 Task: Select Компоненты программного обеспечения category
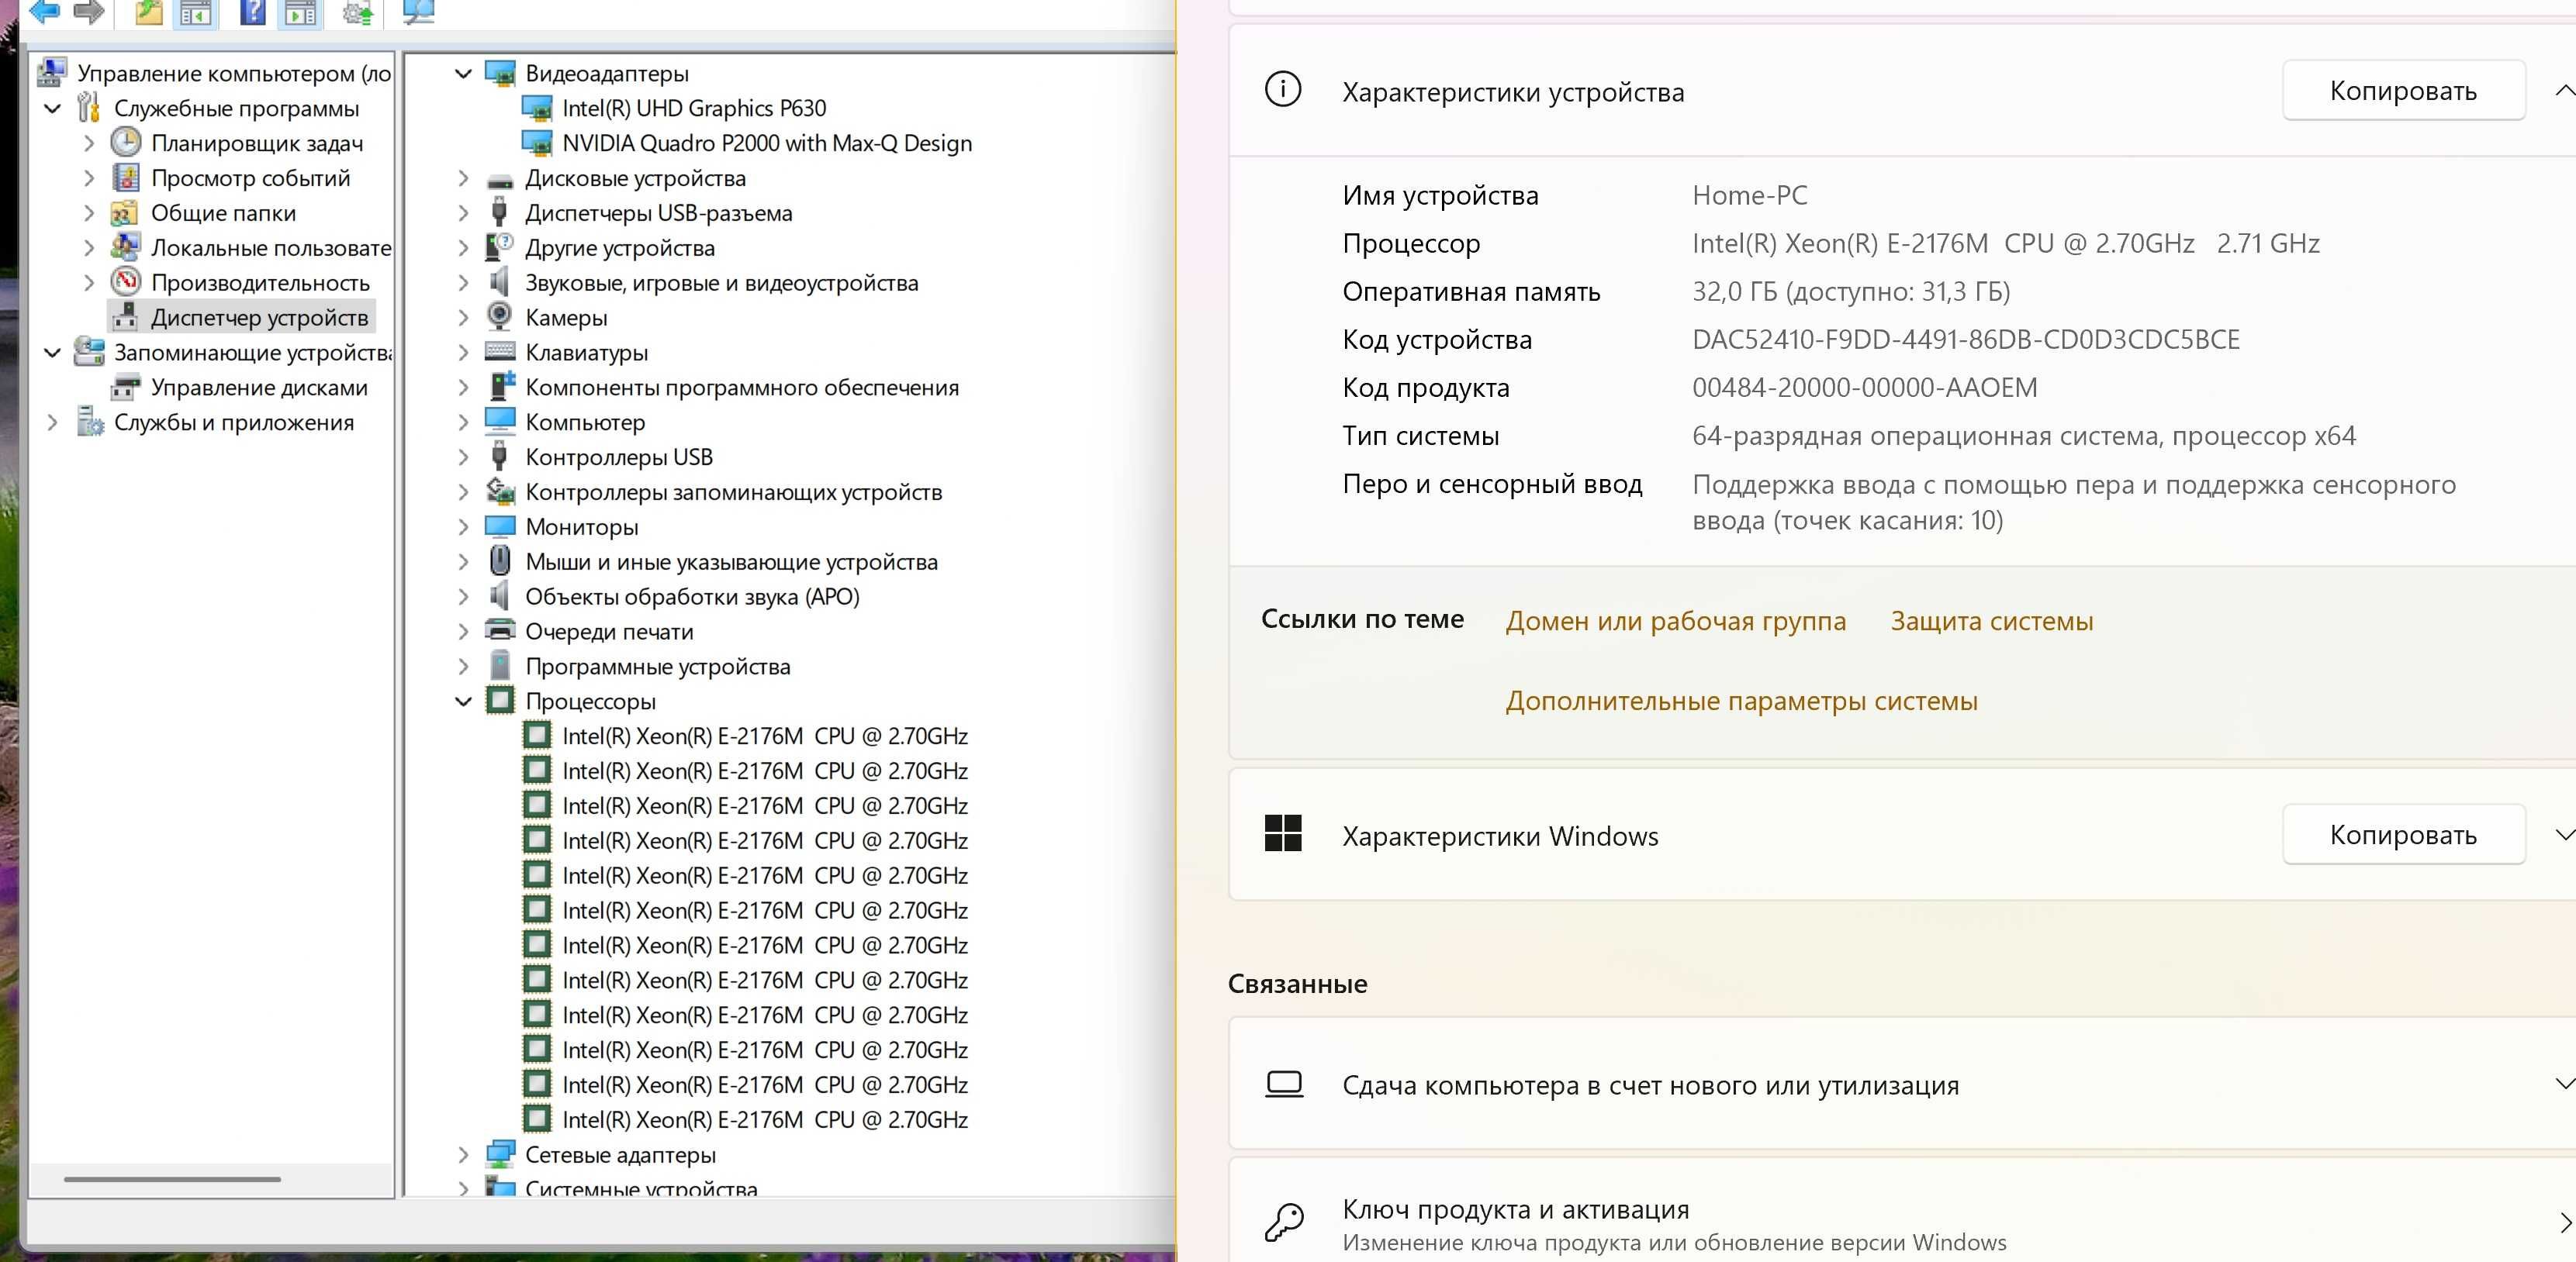pos(741,387)
